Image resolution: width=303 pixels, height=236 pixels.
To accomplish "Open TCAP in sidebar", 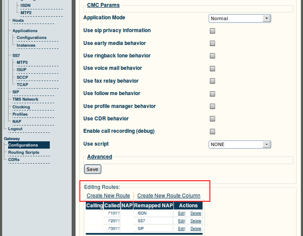I will (x=22, y=85).
